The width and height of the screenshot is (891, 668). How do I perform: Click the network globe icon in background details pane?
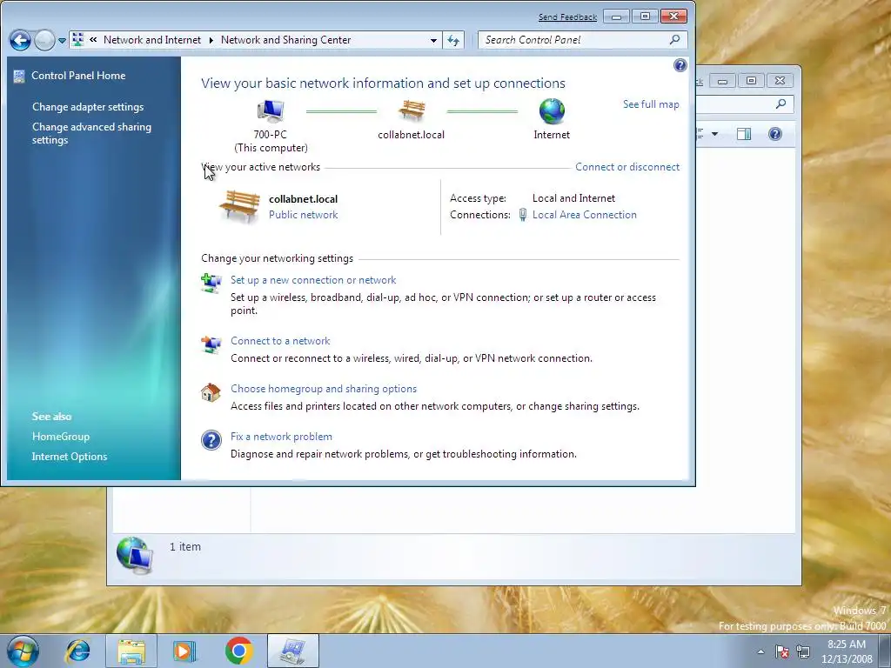tap(135, 556)
